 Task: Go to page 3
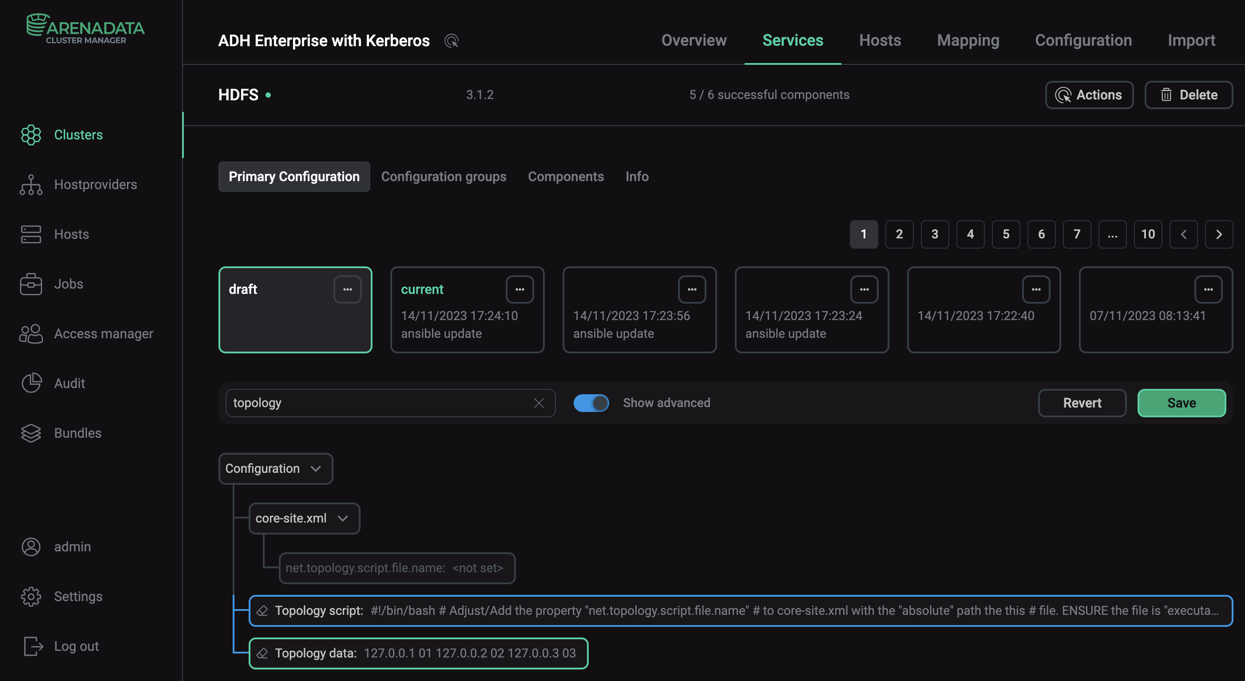(x=935, y=234)
